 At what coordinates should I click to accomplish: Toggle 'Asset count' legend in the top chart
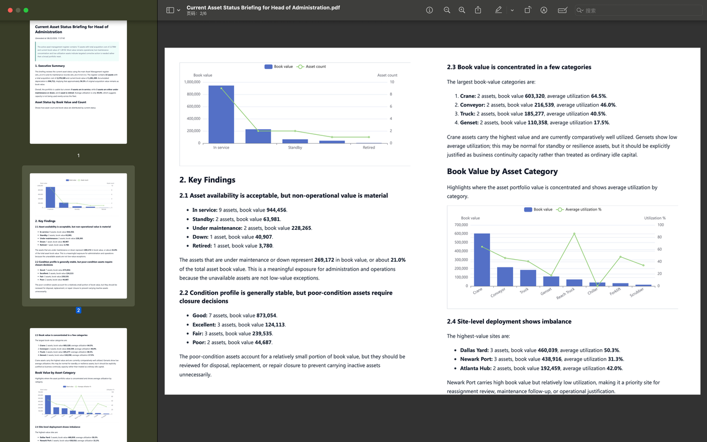(x=312, y=66)
